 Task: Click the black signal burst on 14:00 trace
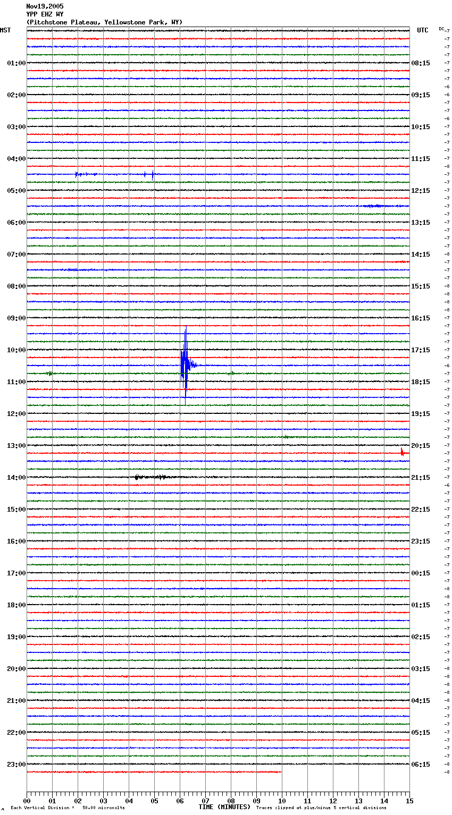152,477
